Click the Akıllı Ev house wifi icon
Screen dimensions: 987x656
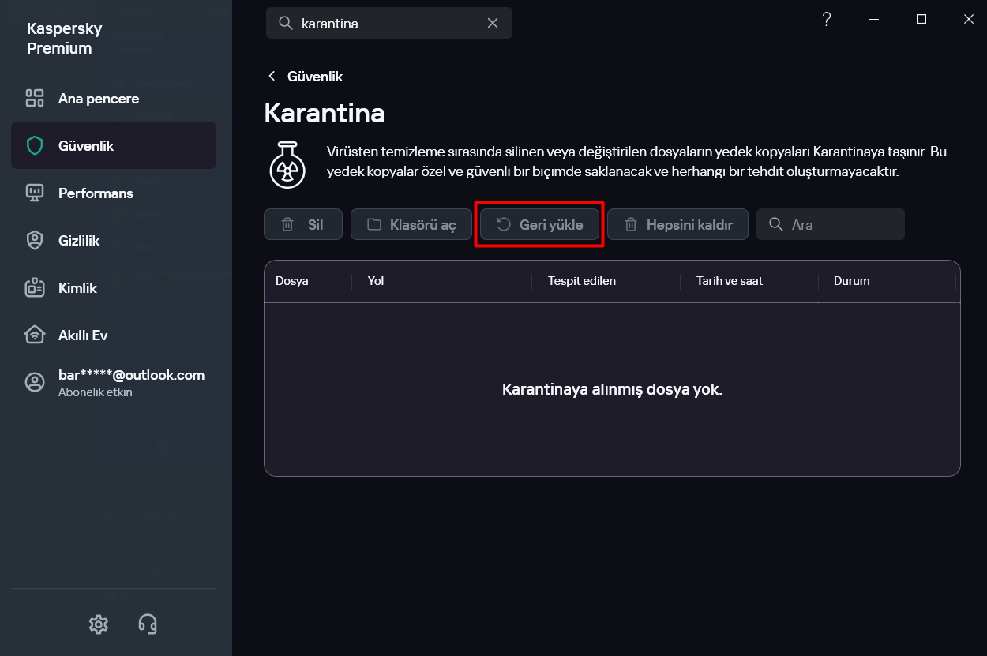pos(35,335)
